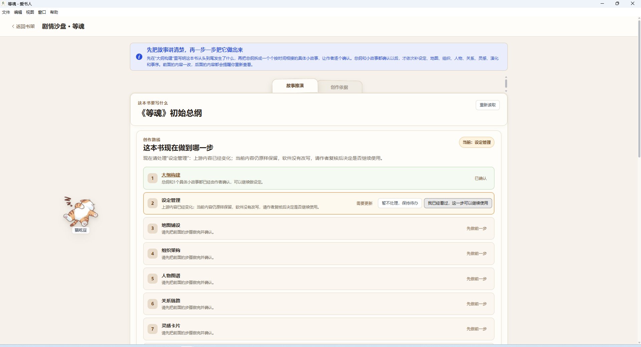The height and width of the screenshot is (347, 641).
Task: Click step number 7 badge for 灵感卡片
Action: (153, 329)
